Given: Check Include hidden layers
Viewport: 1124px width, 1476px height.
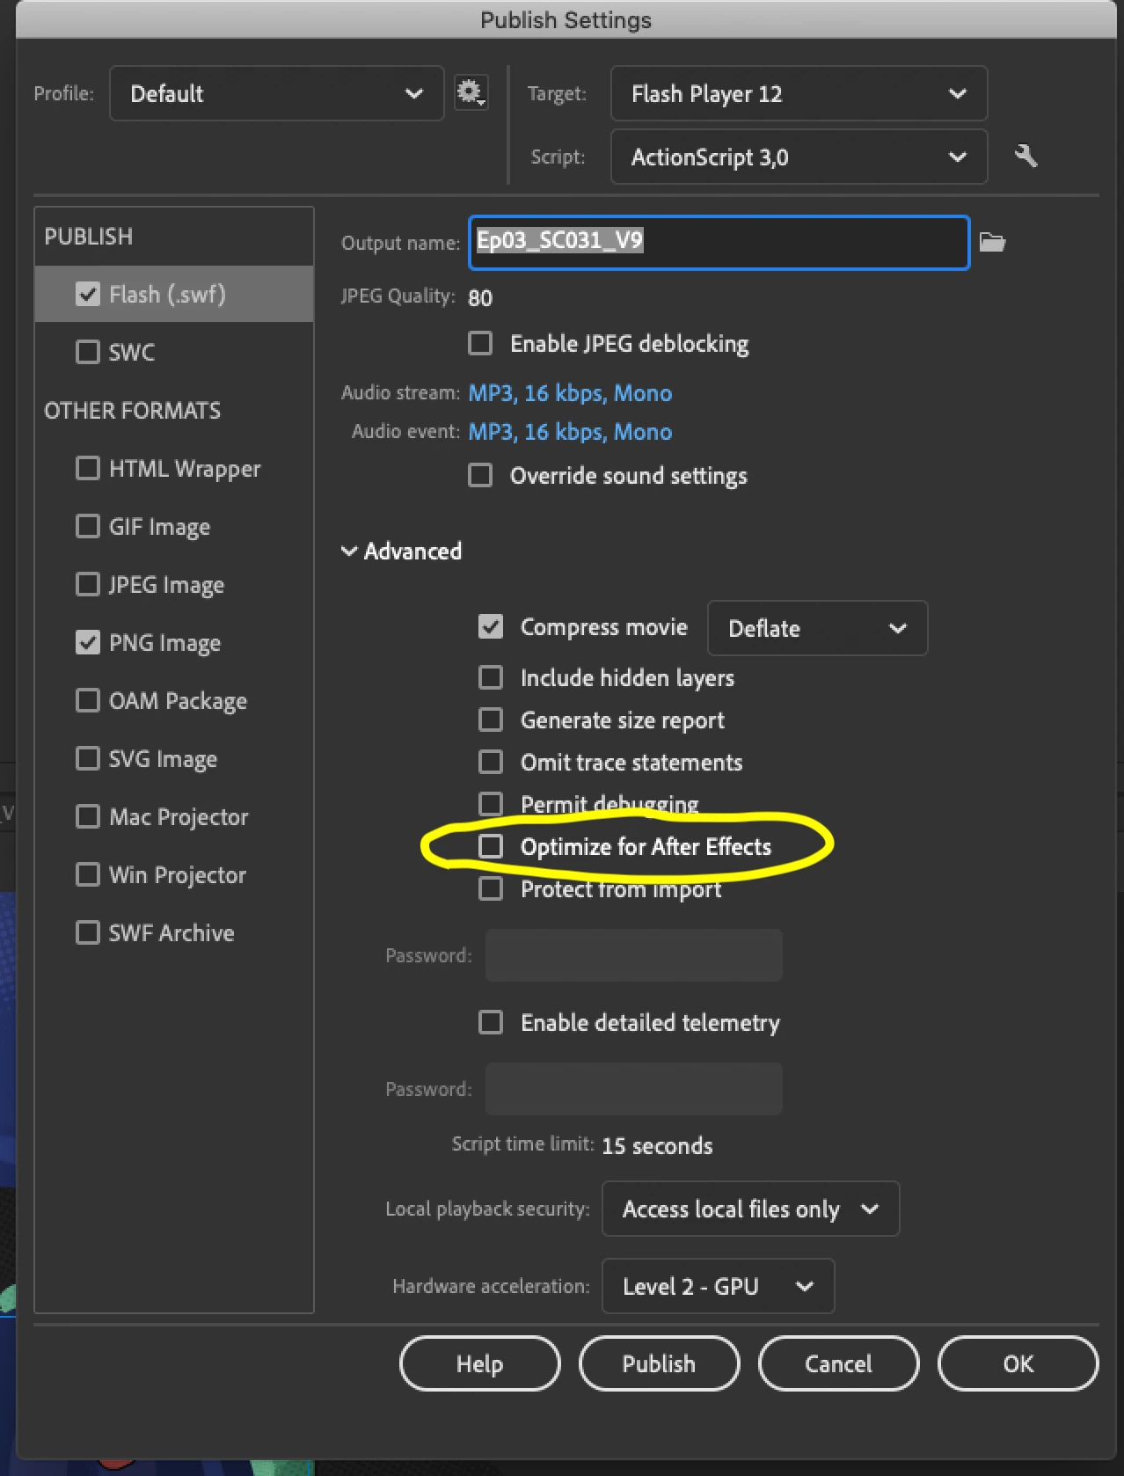Looking at the screenshot, I should point(491,677).
